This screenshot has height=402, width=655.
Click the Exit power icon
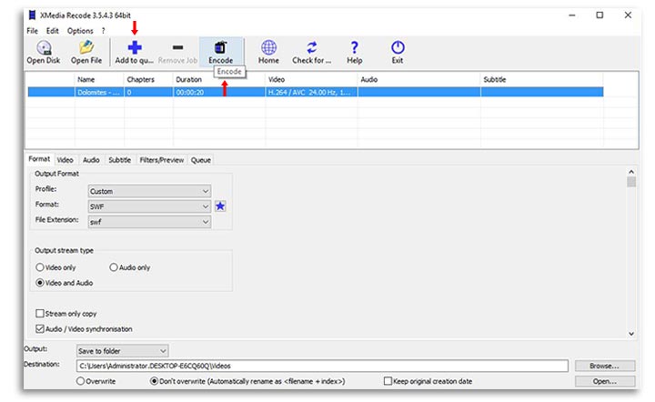(x=398, y=48)
